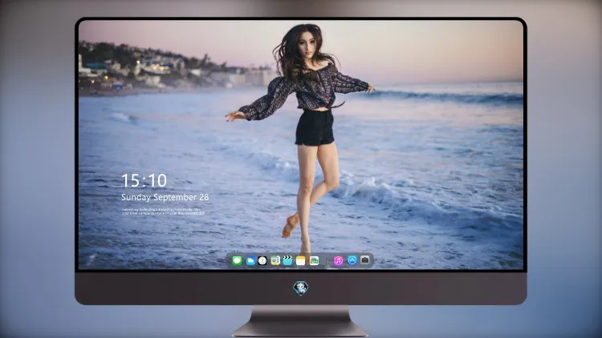Open the photo gallery app in dock
This screenshot has width=602, height=338.
pos(314,261)
